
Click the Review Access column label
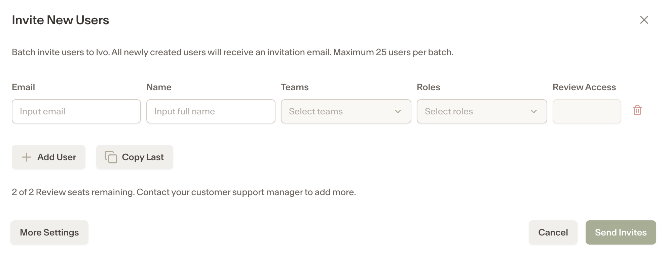[x=584, y=87]
